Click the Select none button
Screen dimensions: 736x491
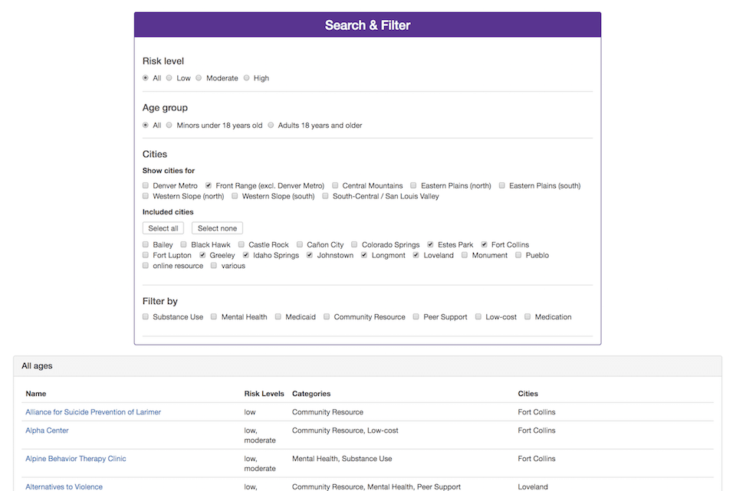coord(217,228)
